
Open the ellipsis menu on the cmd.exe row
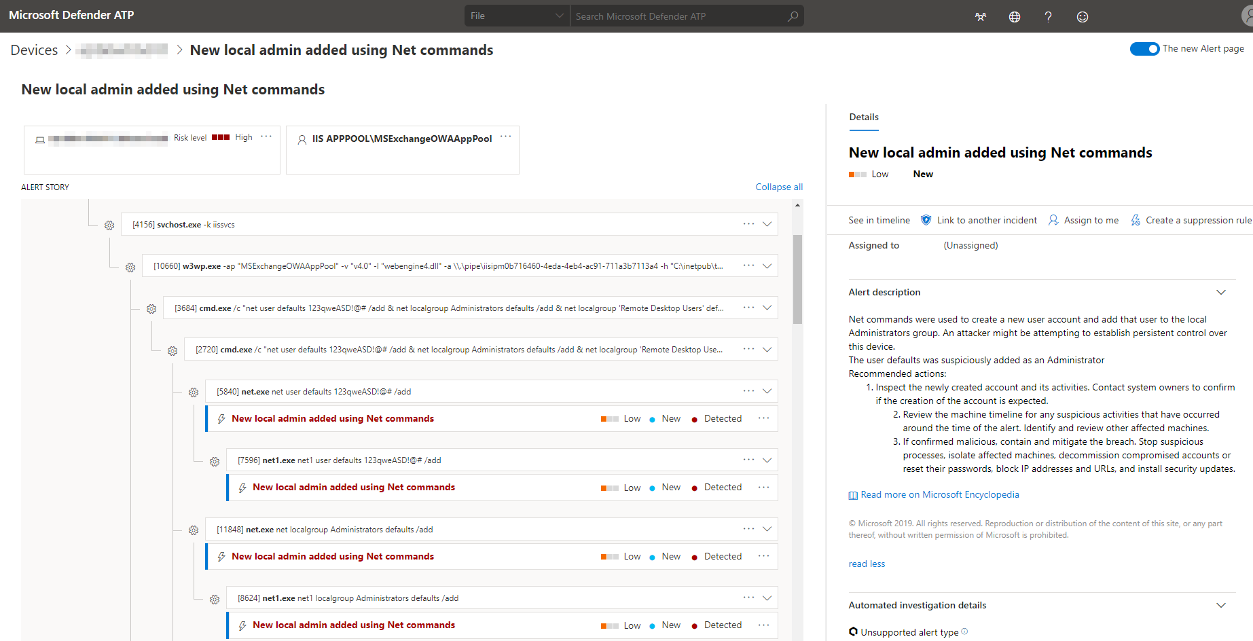point(748,308)
